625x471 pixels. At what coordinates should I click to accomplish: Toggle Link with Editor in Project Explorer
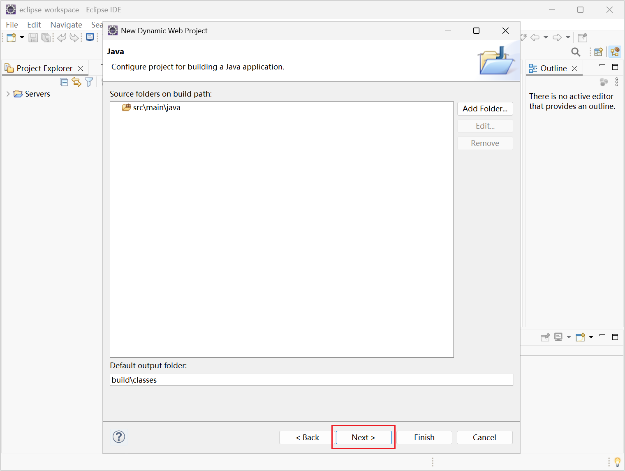[x=76, y=82]
